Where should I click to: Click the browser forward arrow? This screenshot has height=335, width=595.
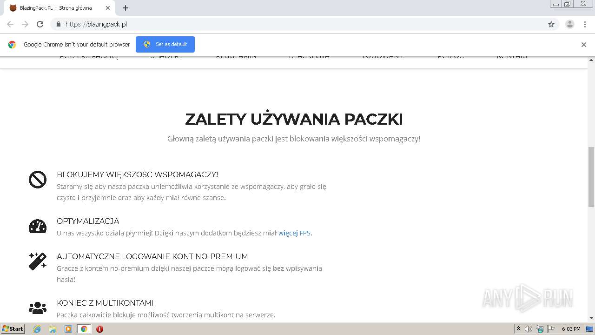pyautogui.click(x=25, y=24)
